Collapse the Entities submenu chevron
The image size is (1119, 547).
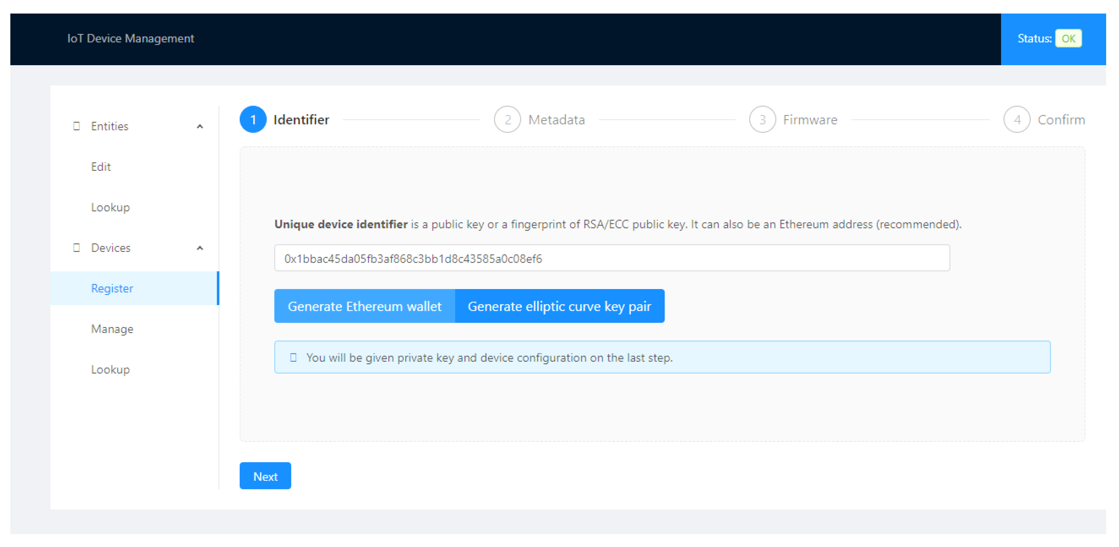(x=200, y=127)
